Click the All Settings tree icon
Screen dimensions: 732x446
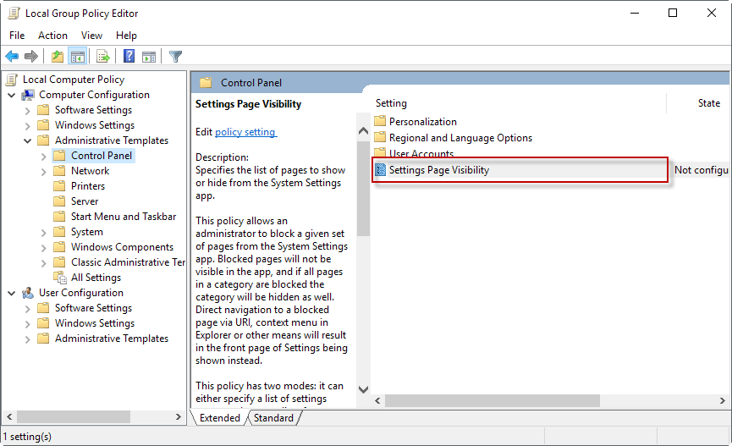pos(60,278)
